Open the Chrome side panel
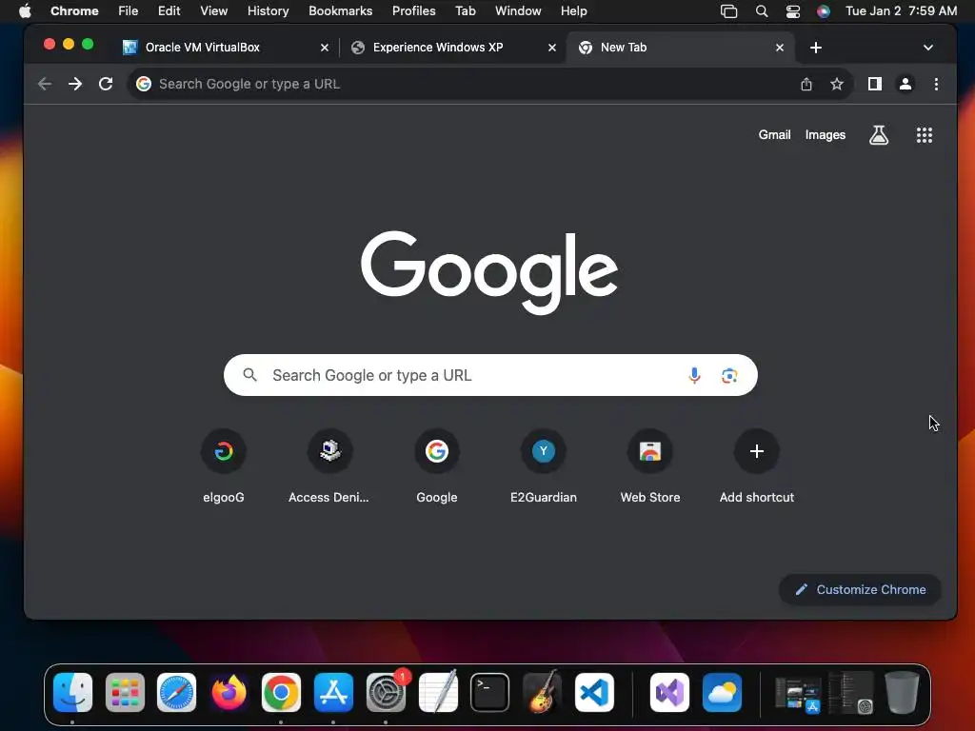The height and width of the screenshot is (731, 975). [x=875, y=84]
